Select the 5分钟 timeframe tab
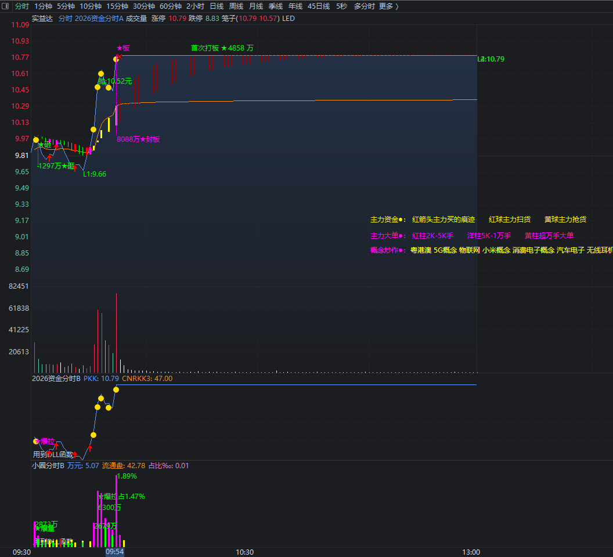The height and width of the screenshot is (557, 613). coord(66,6)
